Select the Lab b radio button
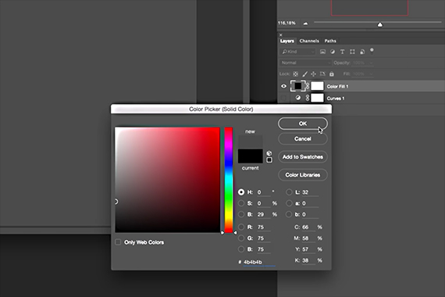The height and width of the screenshot is (297, 445). [x=289, y=214]
